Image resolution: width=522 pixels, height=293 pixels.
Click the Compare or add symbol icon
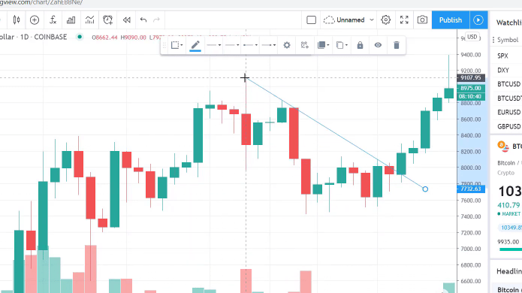coord(35,20)
